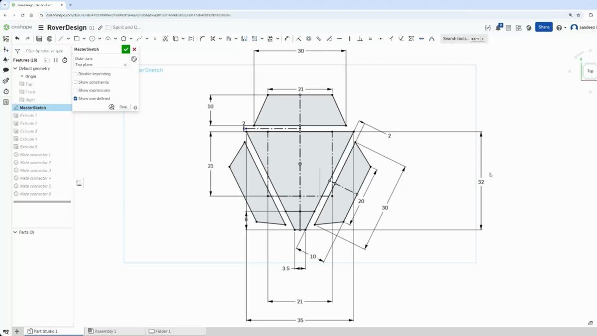Uncheck the Show overdefined checkbox

(76, 99)
